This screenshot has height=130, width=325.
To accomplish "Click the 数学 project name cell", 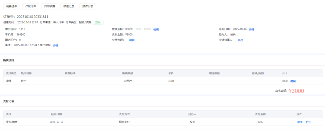I will click(x=23, y=81).
